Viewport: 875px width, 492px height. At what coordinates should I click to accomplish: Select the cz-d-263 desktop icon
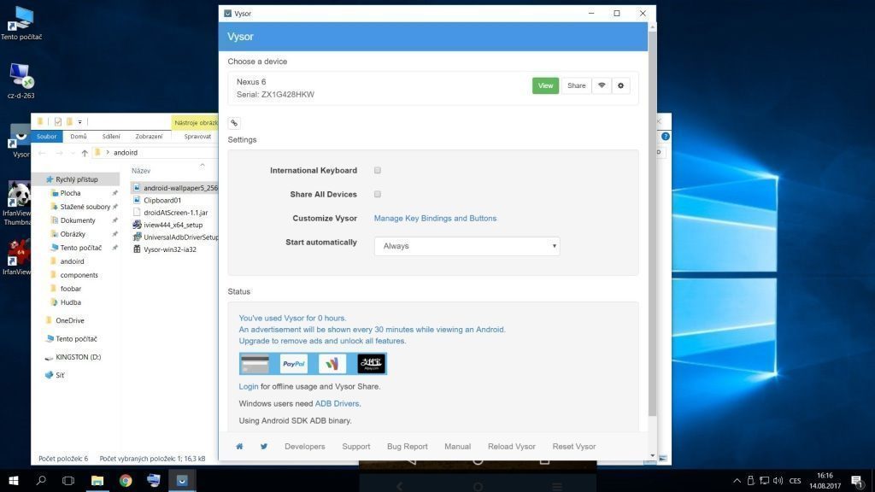[x=21, y=81]
